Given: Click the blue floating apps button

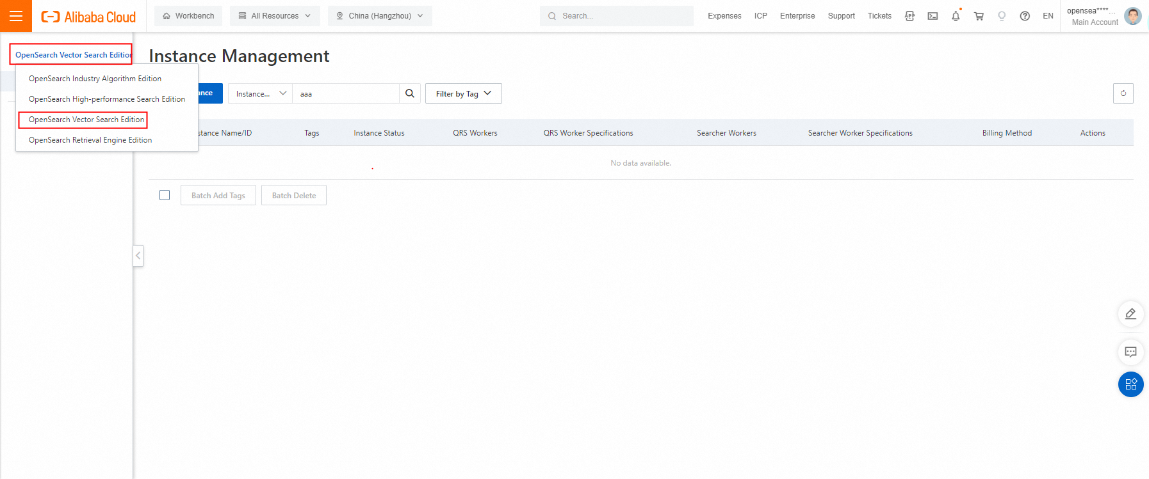Looking at the screenshot, I should (1131, 384).
